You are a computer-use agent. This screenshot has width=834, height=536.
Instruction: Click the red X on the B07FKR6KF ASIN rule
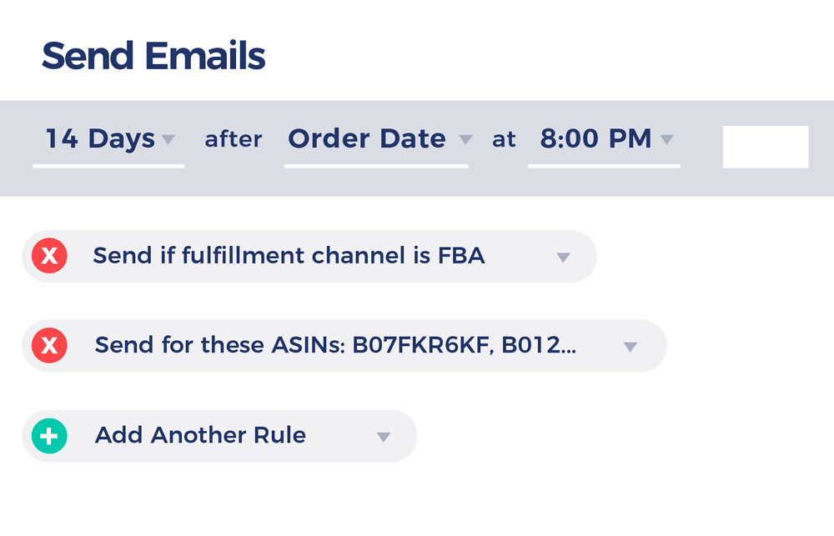(49, 346)
